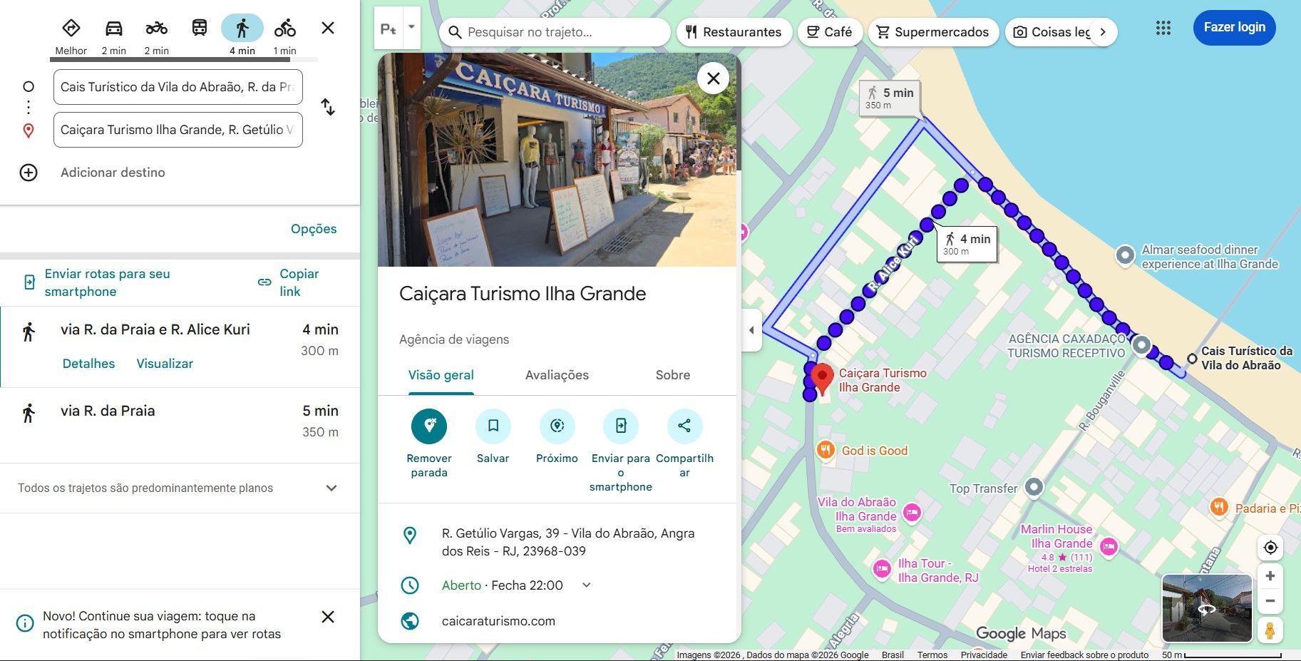1301x661 pixels.
Task: Filter by Restaurantes chip
Action: 734,32
